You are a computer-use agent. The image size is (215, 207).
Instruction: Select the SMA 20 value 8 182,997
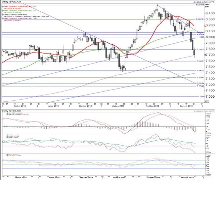pyautogui.click(x=13, y=8)
